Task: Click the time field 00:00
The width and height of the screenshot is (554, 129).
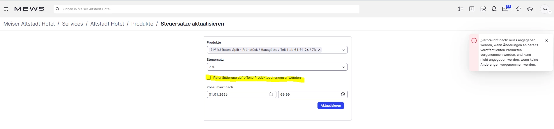Action: point(313,94)
